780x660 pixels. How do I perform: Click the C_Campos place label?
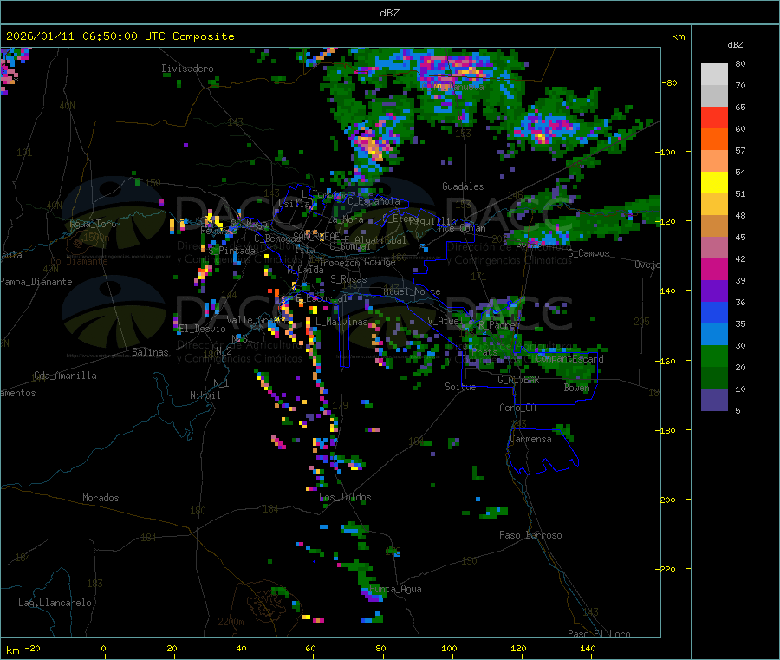click(x=588, y=253)
